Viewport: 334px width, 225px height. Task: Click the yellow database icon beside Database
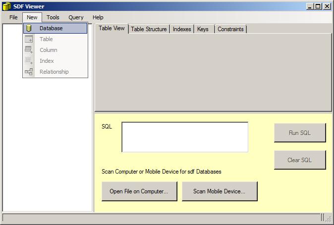click(29, 28)
